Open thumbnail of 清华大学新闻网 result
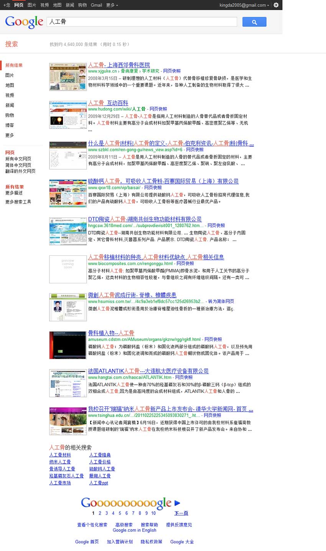This screenshot has height=551, width=326. pyautogui.click(x=68, y=421)
